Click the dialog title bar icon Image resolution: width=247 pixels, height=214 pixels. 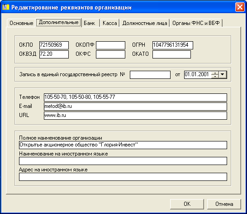pos(6,7)
